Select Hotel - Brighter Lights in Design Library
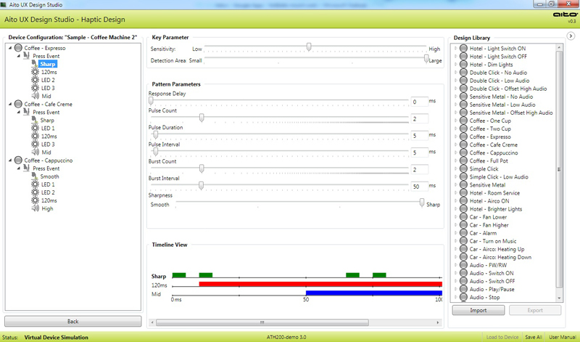Screen dimensions: 580x342 point(496,209)
